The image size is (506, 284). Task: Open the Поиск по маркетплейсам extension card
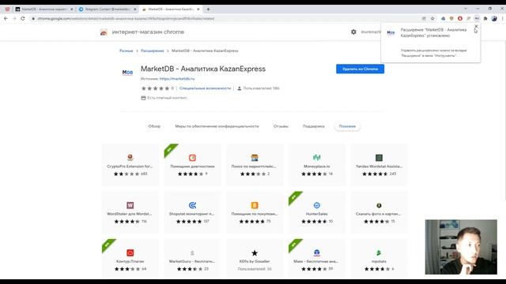(x=255, y=165)
